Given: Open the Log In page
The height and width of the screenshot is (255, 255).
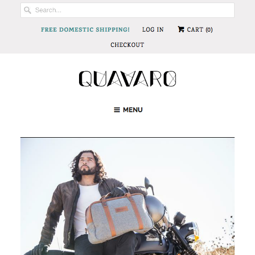Looking at the screenshot, I should point(153,30).
